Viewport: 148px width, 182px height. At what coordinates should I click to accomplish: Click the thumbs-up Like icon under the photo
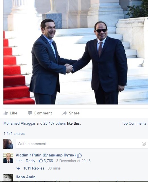pyautogui.click(x=6, y=113)
